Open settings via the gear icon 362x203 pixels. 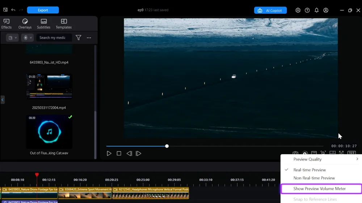point(298,10)
